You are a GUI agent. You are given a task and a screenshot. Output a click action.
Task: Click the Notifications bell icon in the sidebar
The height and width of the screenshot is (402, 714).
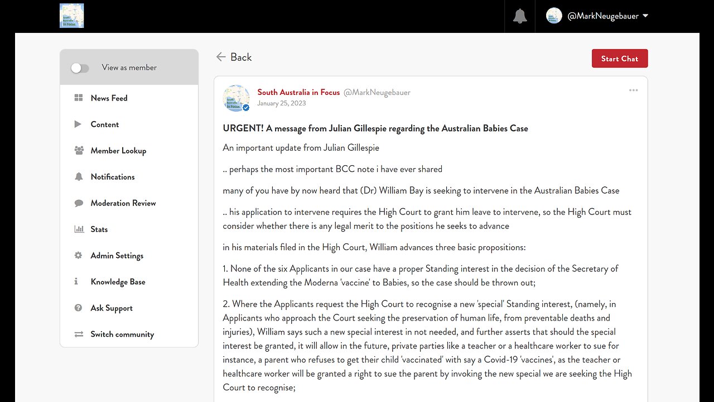[79, 176]
